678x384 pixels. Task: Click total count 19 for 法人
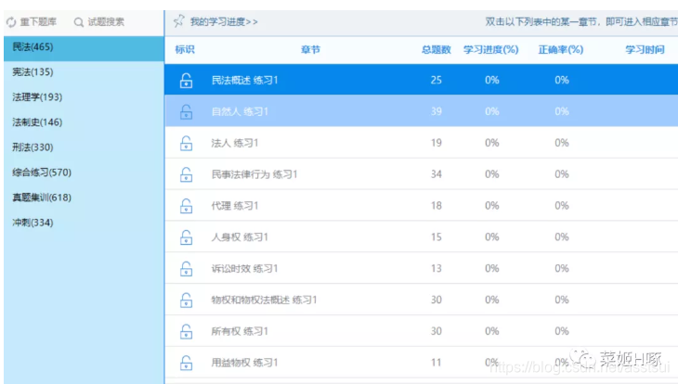[437, 143]
